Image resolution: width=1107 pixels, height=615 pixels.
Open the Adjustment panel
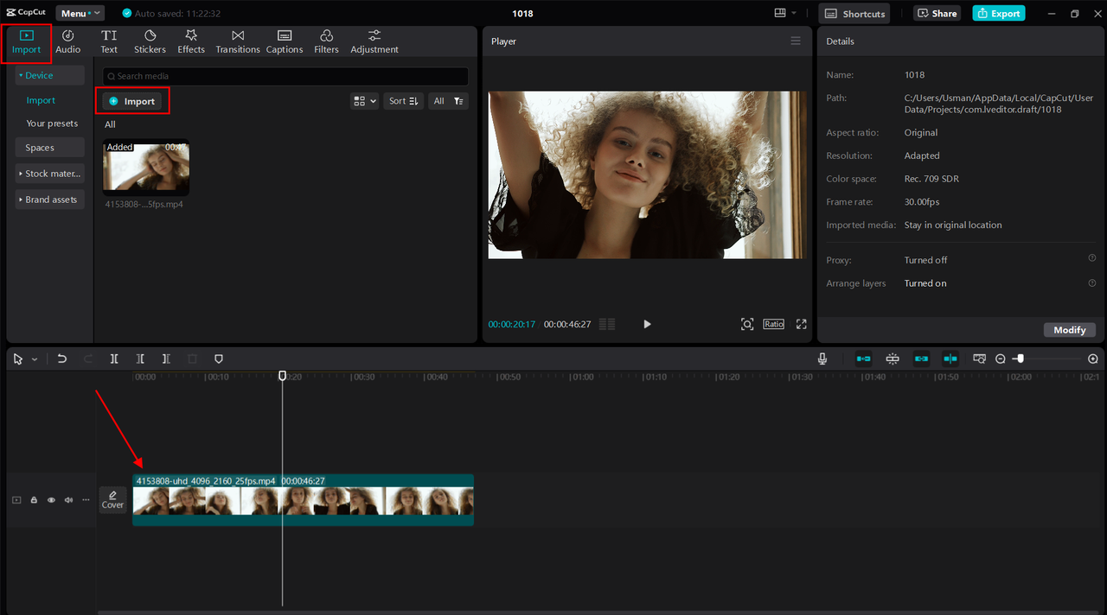tap(374, 41)
